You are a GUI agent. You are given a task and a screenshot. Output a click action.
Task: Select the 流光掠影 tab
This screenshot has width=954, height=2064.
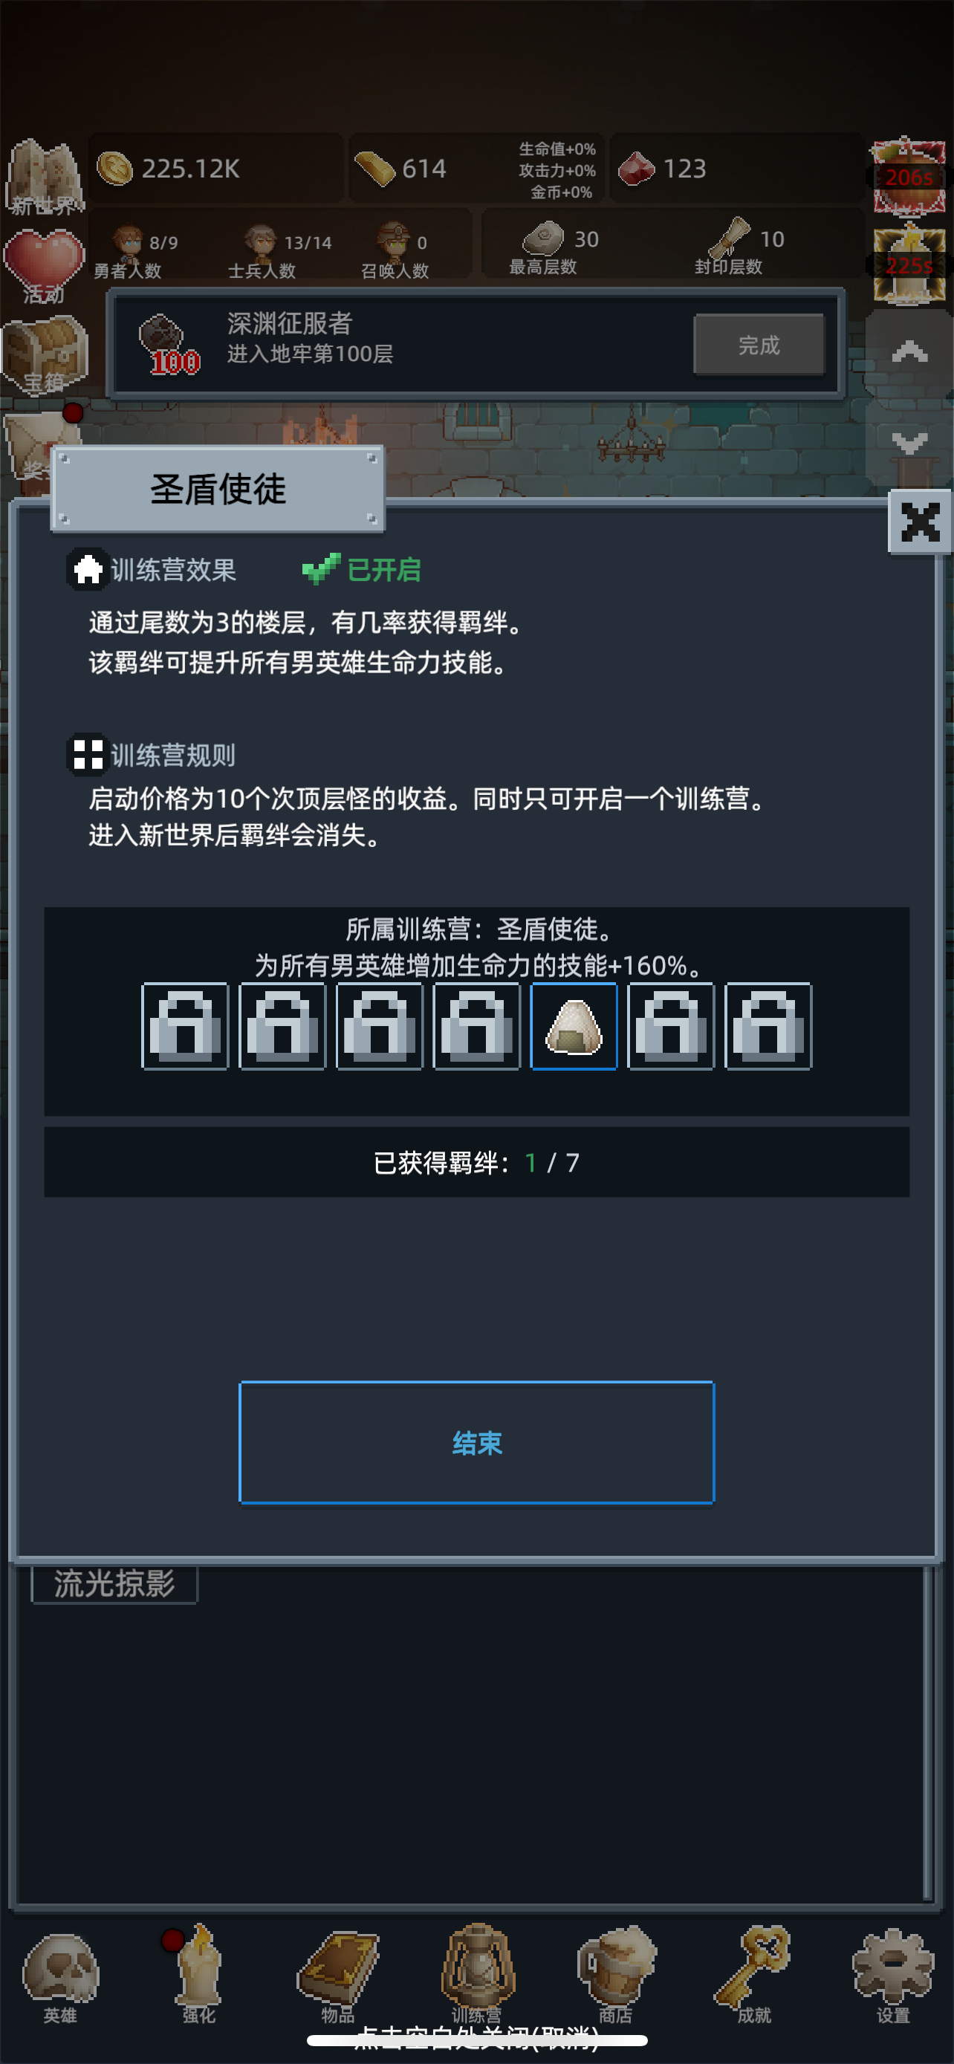pyautogui.click(x=114, y=1583)
